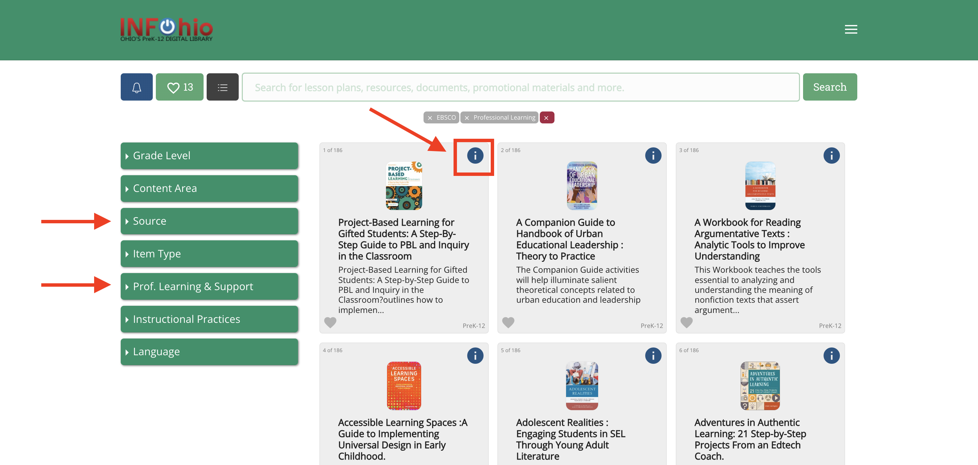Click the list/menu toggle icon
This screenshot has width=978, height=465.
(x=223, y=87)
